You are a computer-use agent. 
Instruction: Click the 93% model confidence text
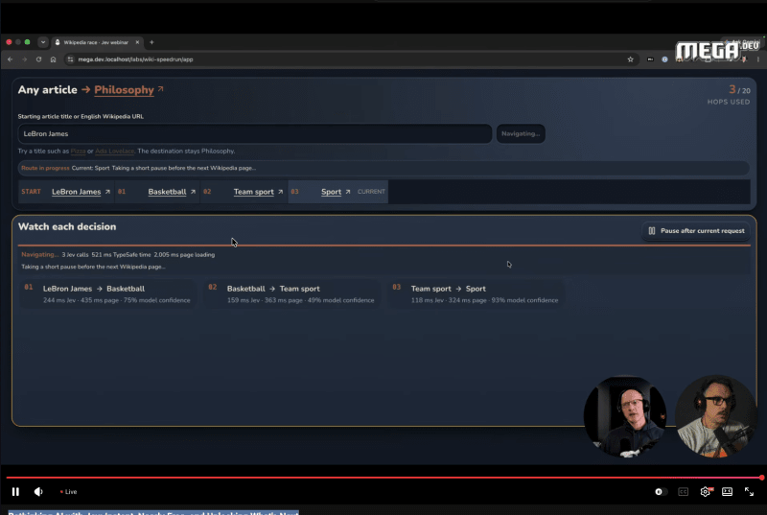pyautogui.click(x=524, y=300)
